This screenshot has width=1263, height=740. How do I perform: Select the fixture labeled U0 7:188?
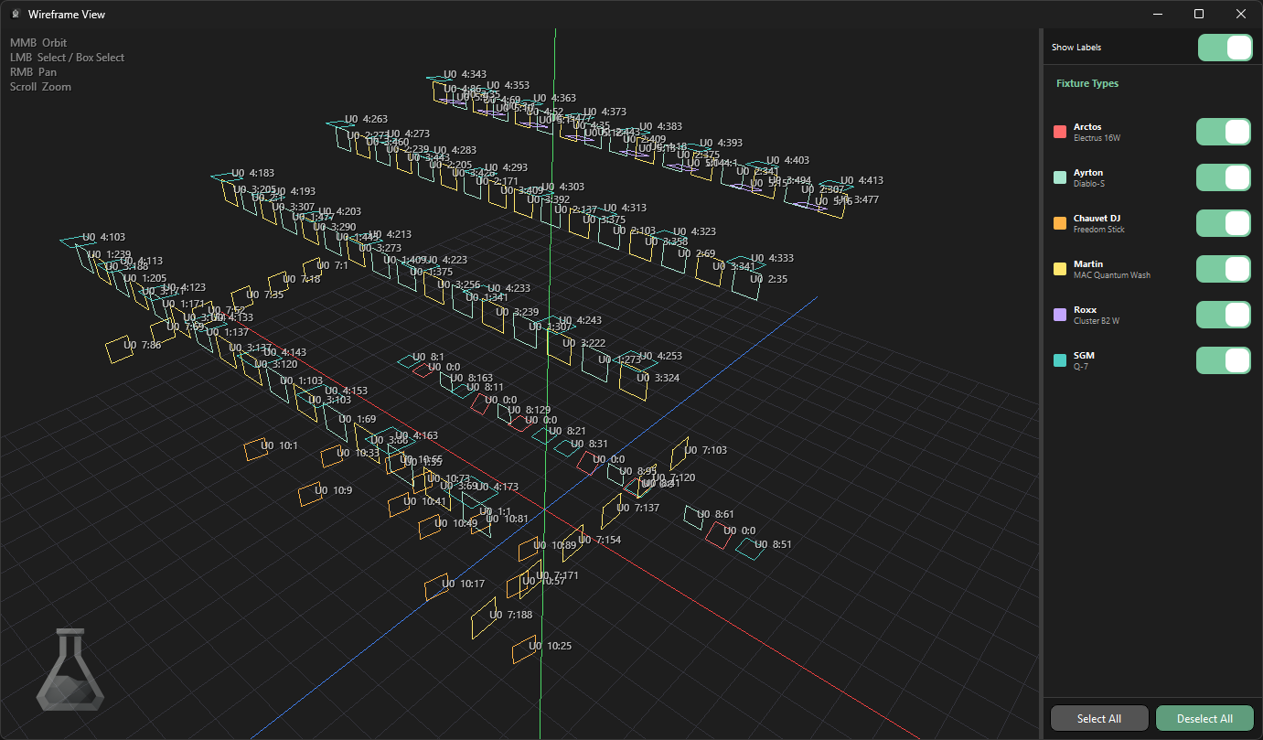pyautogui.click(x=484, y=617)
